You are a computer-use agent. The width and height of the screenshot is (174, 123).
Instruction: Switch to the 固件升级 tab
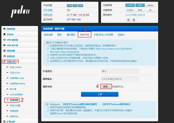[85, 34]
